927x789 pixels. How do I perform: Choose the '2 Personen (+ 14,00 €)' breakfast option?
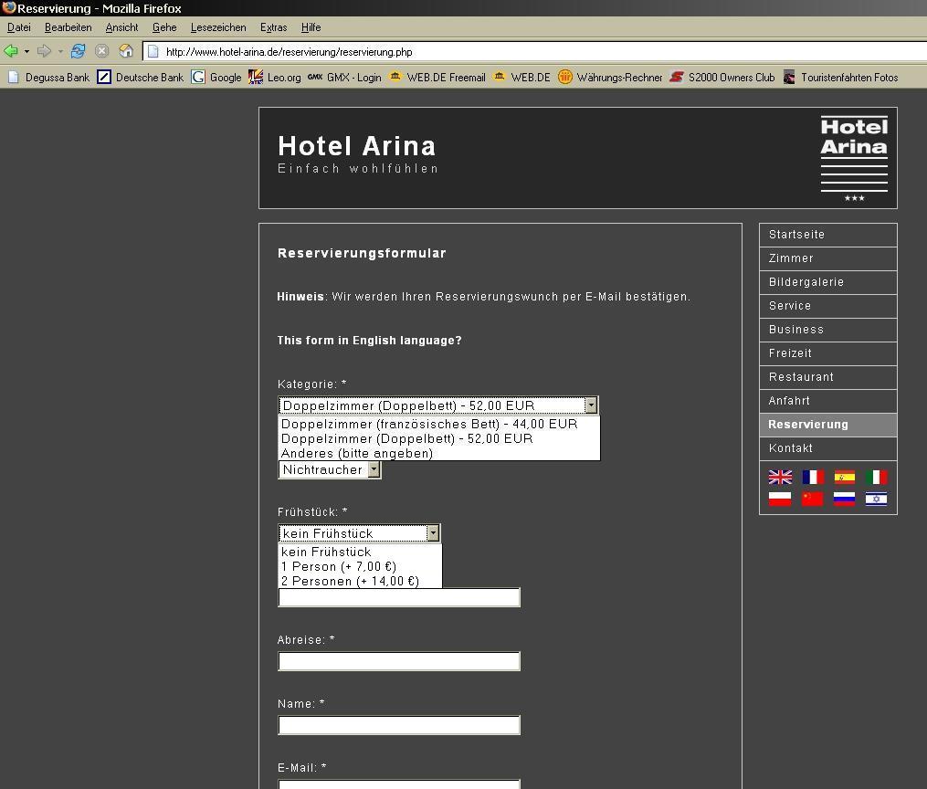click(350, 581)
